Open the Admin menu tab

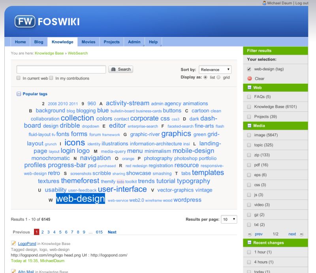[134, 42]
